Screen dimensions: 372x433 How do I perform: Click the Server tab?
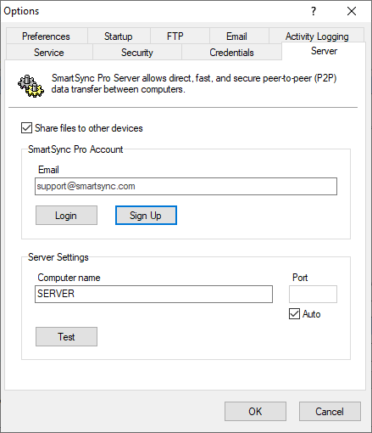(324, 51)
